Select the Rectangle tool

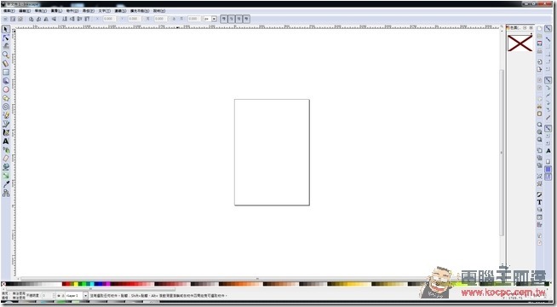point(6,72)
